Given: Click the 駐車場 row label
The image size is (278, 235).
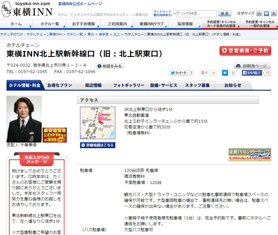Looking at the screenshot, I should [x=86, y=170].
